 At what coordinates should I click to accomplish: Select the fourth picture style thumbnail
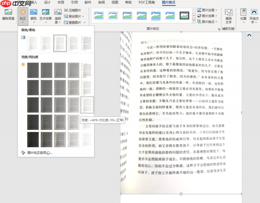[141, 16]
